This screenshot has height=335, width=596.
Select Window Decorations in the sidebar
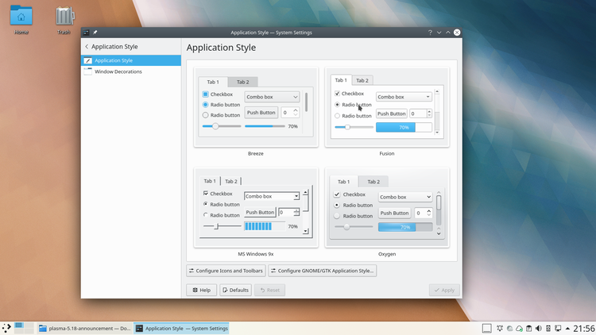(131, 71)
